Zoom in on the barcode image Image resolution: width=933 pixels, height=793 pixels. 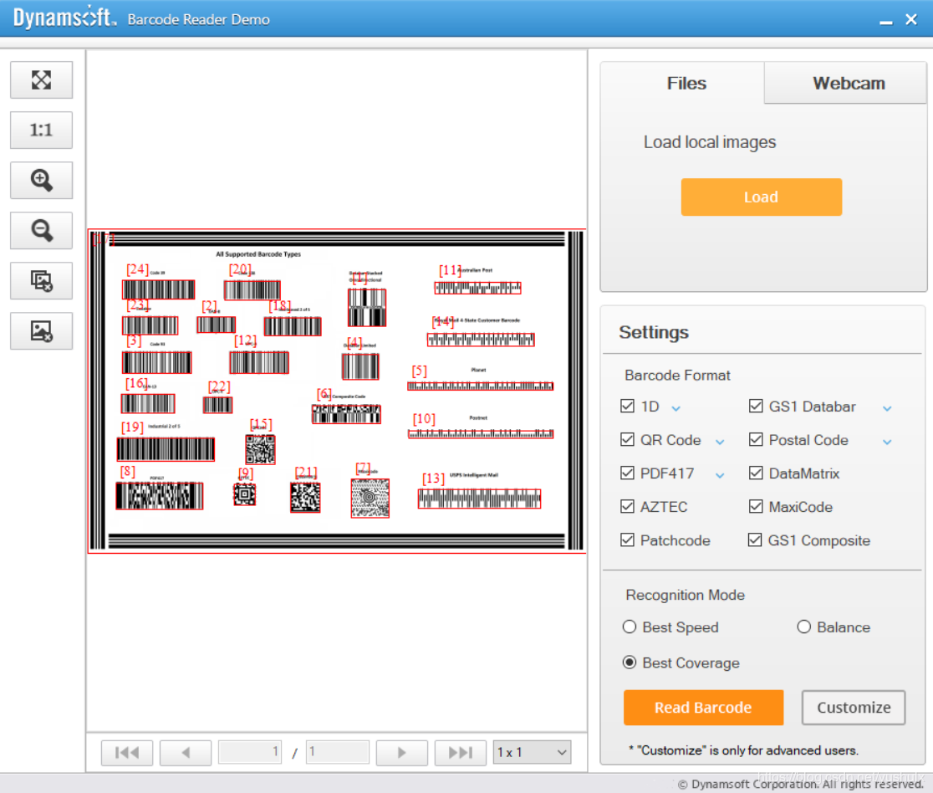coord(41,180)
